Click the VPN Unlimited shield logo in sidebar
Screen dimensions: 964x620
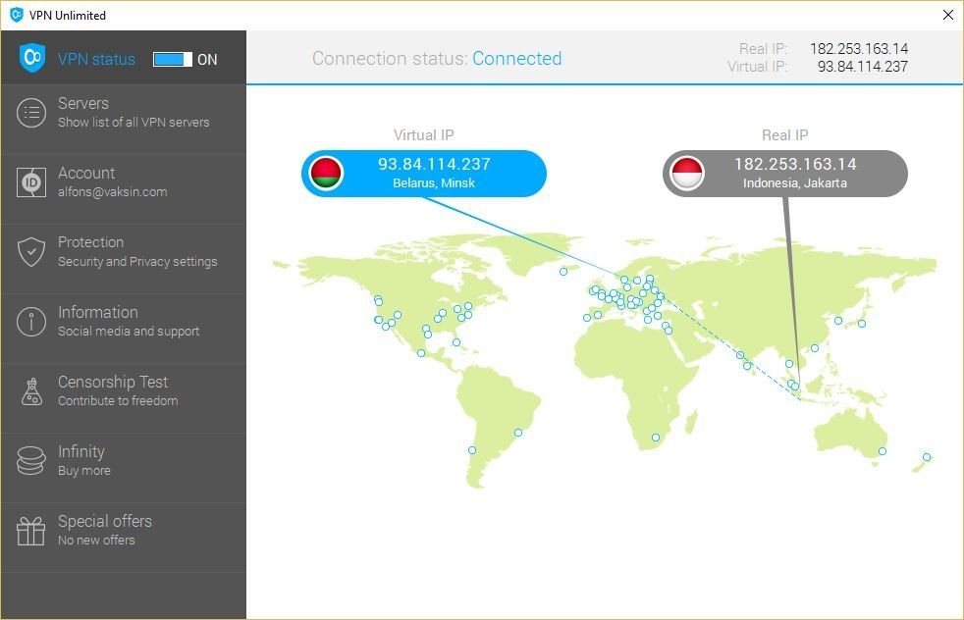coord(32,58)
